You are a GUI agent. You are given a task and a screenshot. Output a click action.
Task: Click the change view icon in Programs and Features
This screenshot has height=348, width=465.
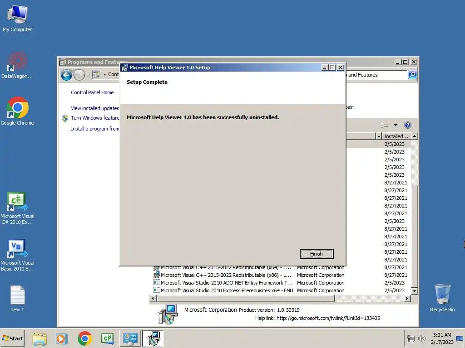point(385,125)
